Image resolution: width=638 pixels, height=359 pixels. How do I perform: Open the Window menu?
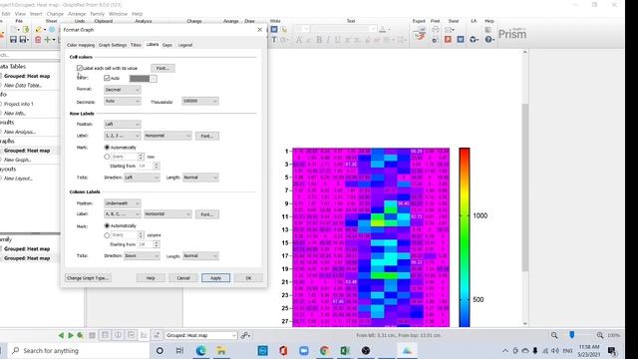coord(118,14)
